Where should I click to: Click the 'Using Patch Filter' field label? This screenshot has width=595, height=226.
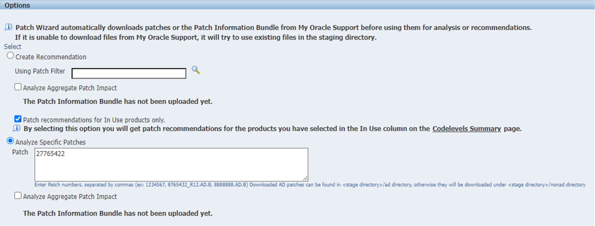(x=40, y=71)
